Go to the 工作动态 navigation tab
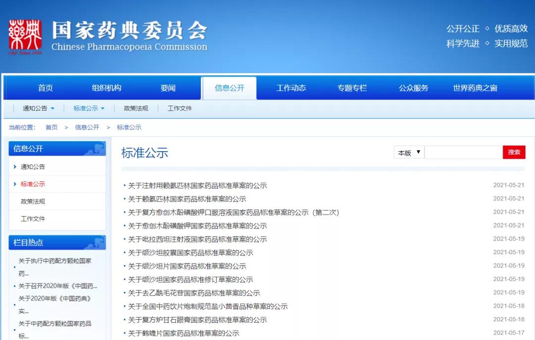This screenshot has width=535, height=340. 291,88
